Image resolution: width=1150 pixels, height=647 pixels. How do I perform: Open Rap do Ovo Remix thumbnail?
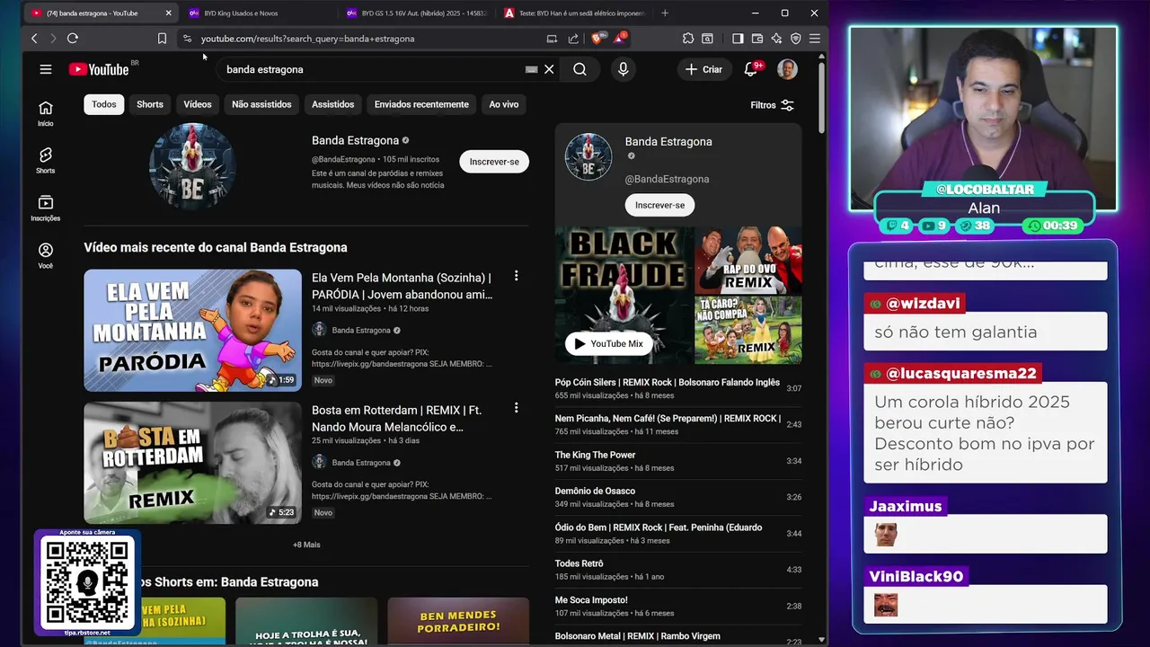748,260
